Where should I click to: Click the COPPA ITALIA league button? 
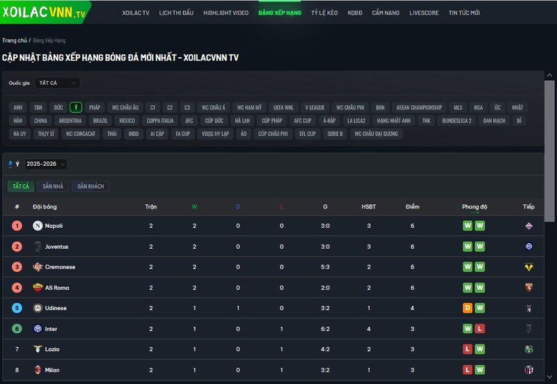(x=160, y=121)
